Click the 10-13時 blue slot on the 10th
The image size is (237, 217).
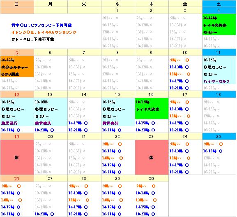tap(179, 67)
